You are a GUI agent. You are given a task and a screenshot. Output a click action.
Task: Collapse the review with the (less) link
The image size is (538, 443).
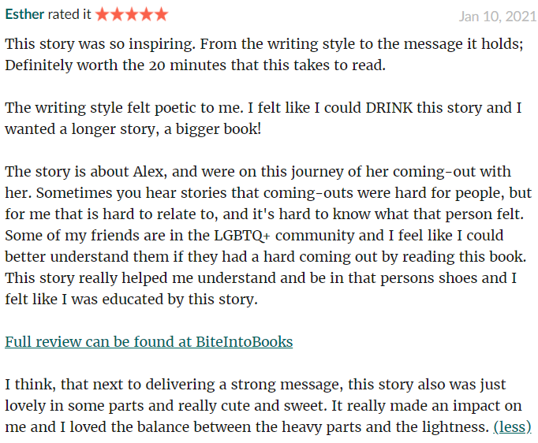click(512, 427)
